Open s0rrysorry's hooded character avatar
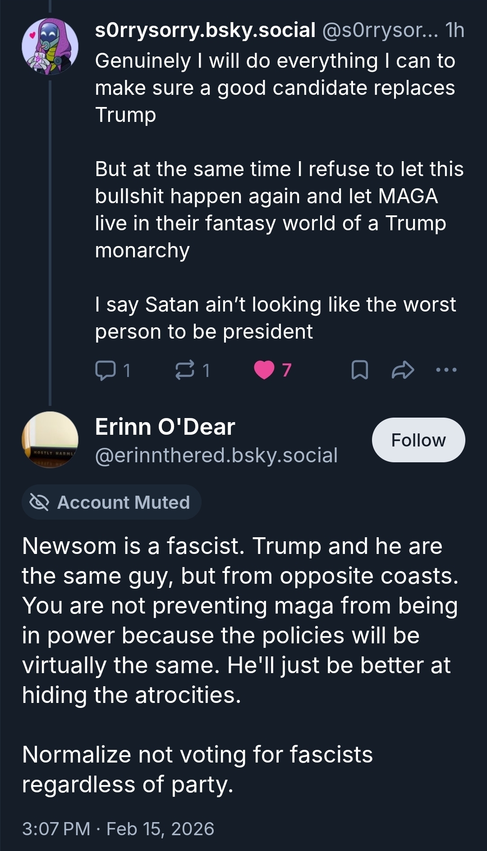This screenshot has width=487, height=851. coord(50,46)
